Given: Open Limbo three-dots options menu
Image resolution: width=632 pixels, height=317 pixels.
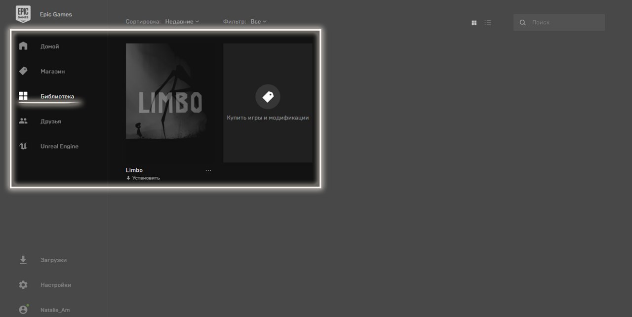Looking at the screenshot, I should pos(208,170).
